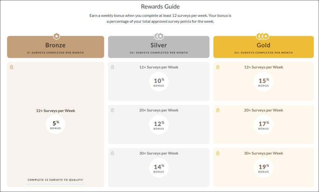
Task: Click the Bronze survey progress bar
Action: point(55,184)
